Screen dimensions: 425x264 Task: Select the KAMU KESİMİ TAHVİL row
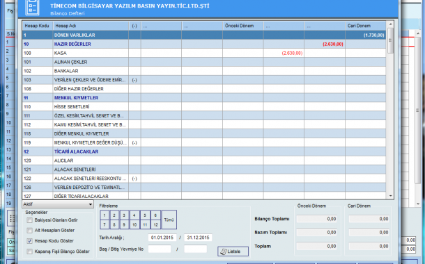(204, 124)
